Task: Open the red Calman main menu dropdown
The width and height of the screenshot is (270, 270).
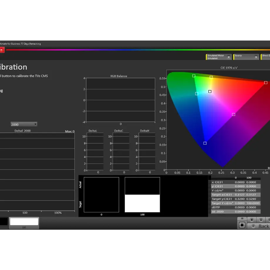Action: 2,50
